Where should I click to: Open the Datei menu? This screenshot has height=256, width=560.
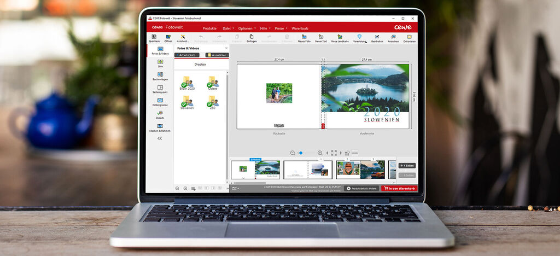[x=228, y=28]
